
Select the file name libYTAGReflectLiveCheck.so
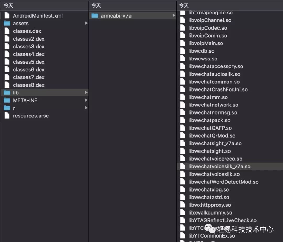pos(222,220)
